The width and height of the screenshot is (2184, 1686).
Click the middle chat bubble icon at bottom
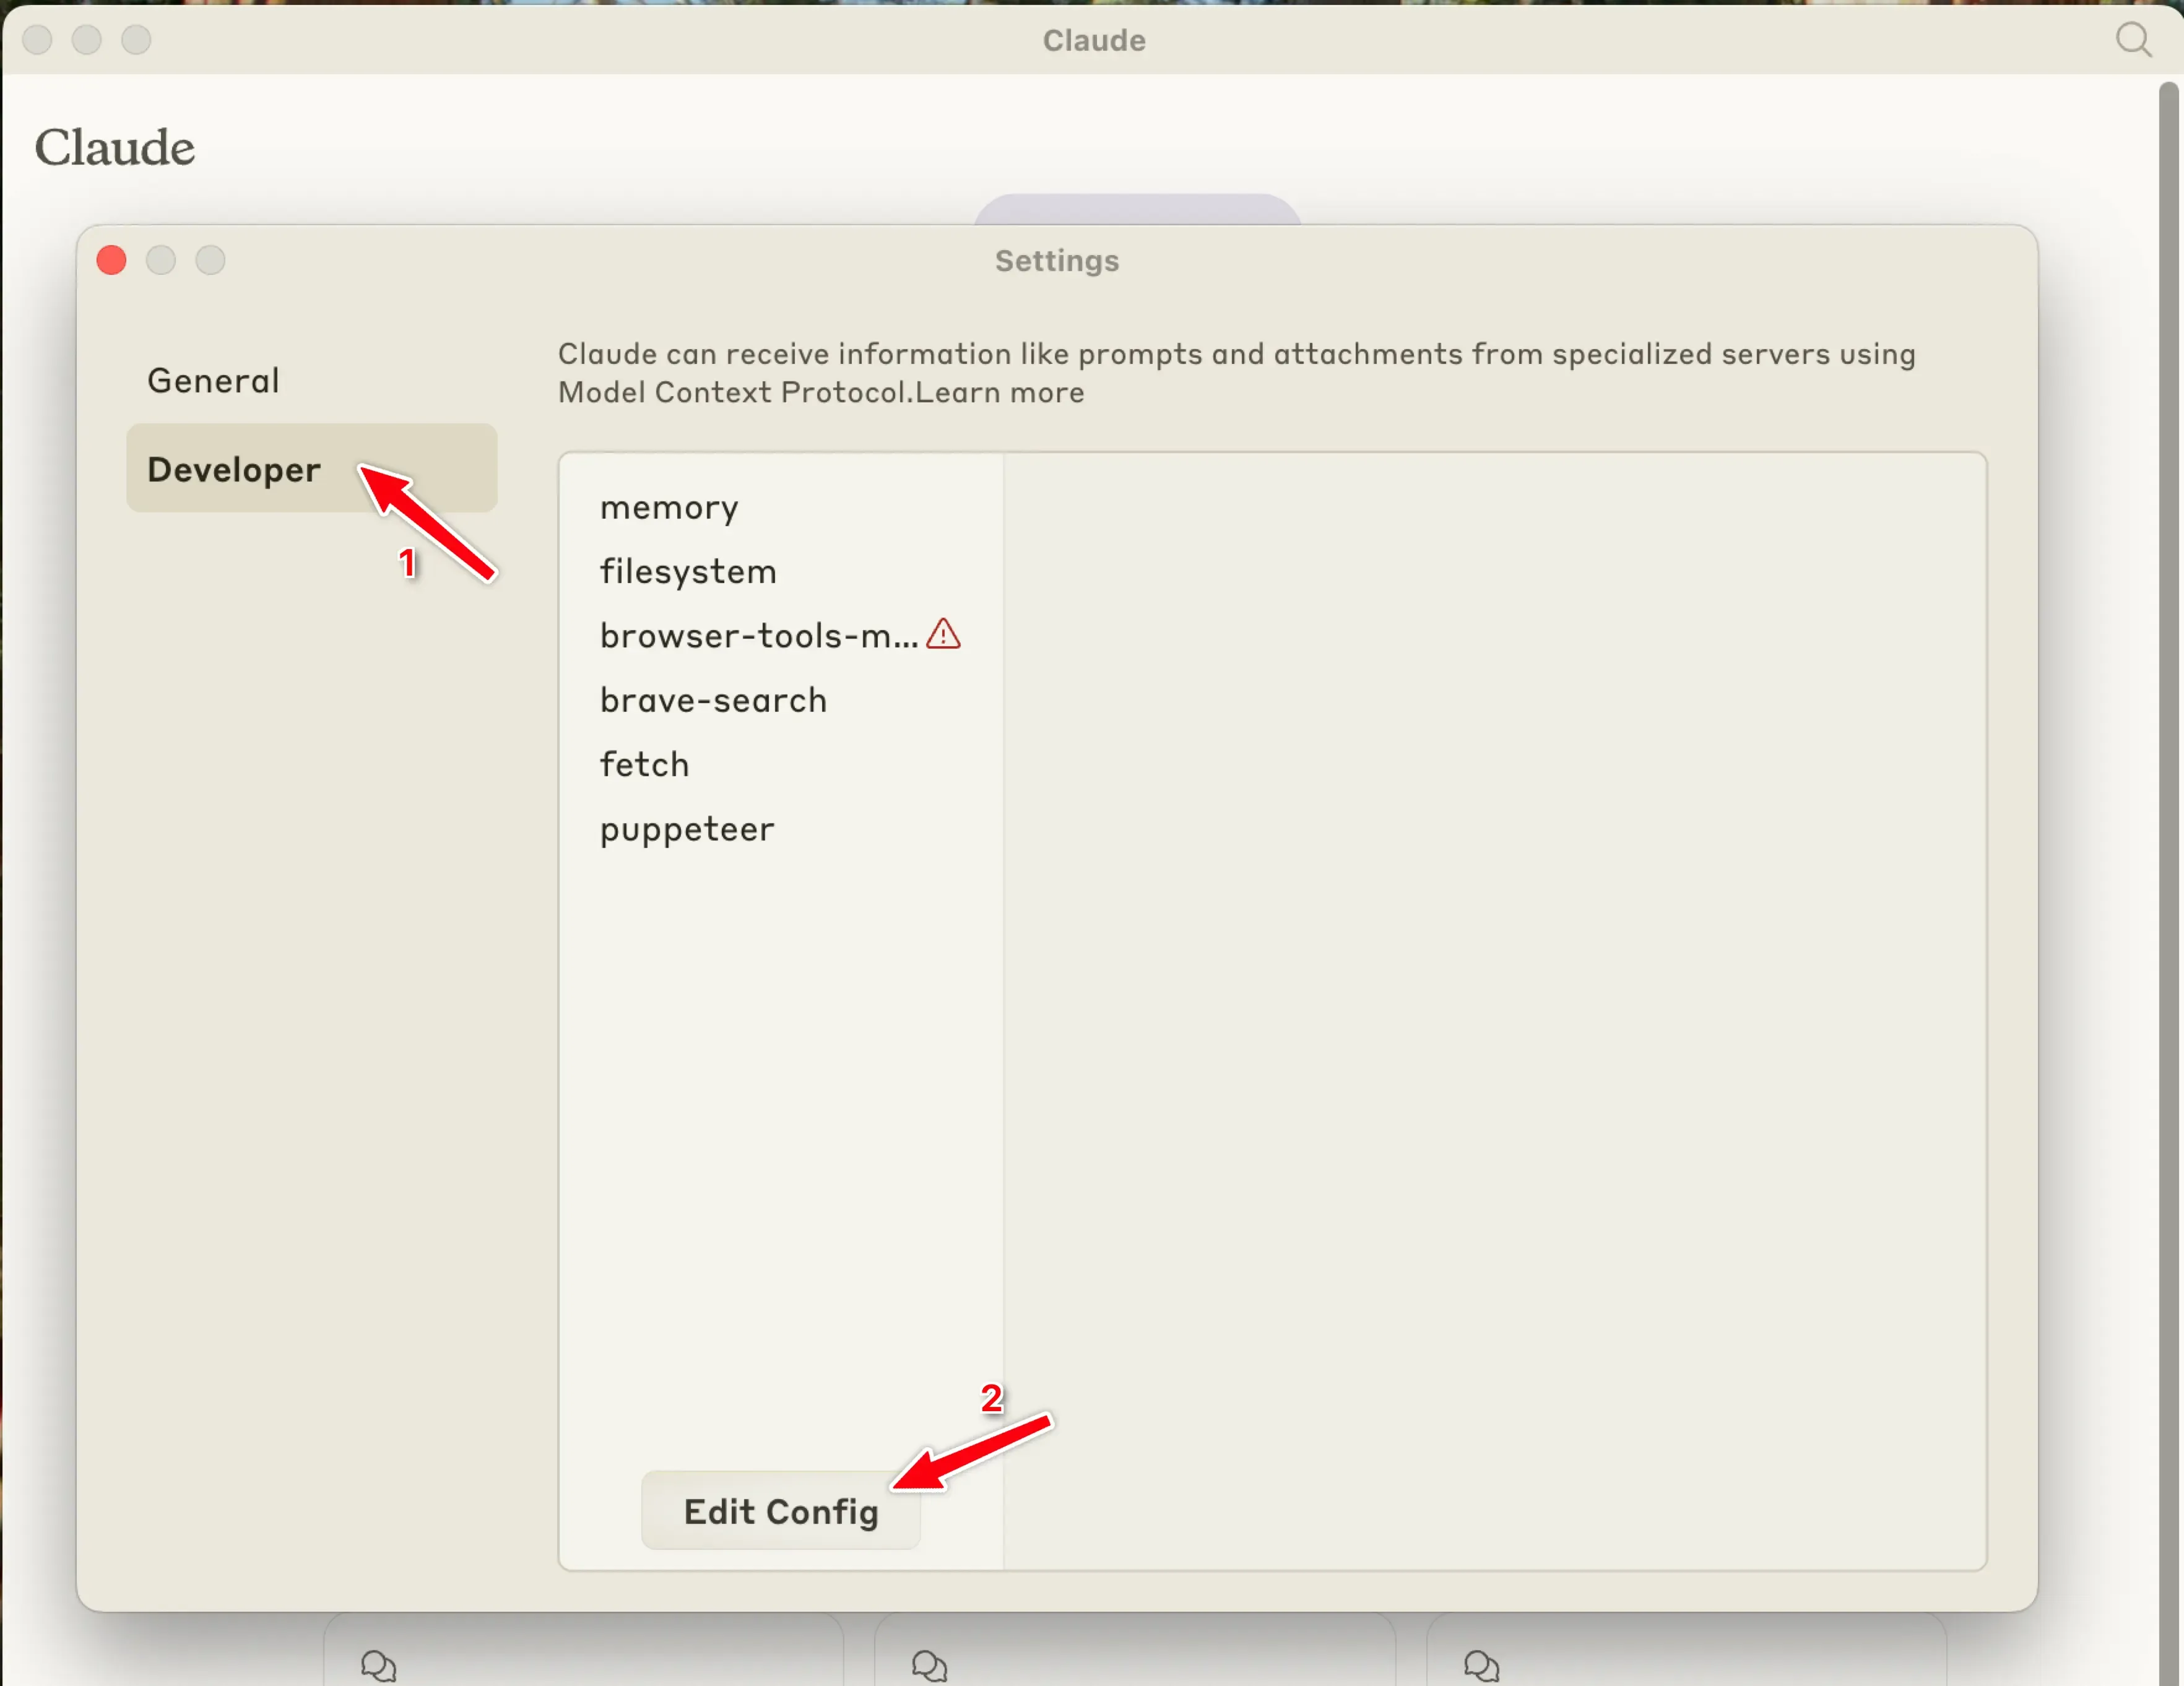[929, 1666]
